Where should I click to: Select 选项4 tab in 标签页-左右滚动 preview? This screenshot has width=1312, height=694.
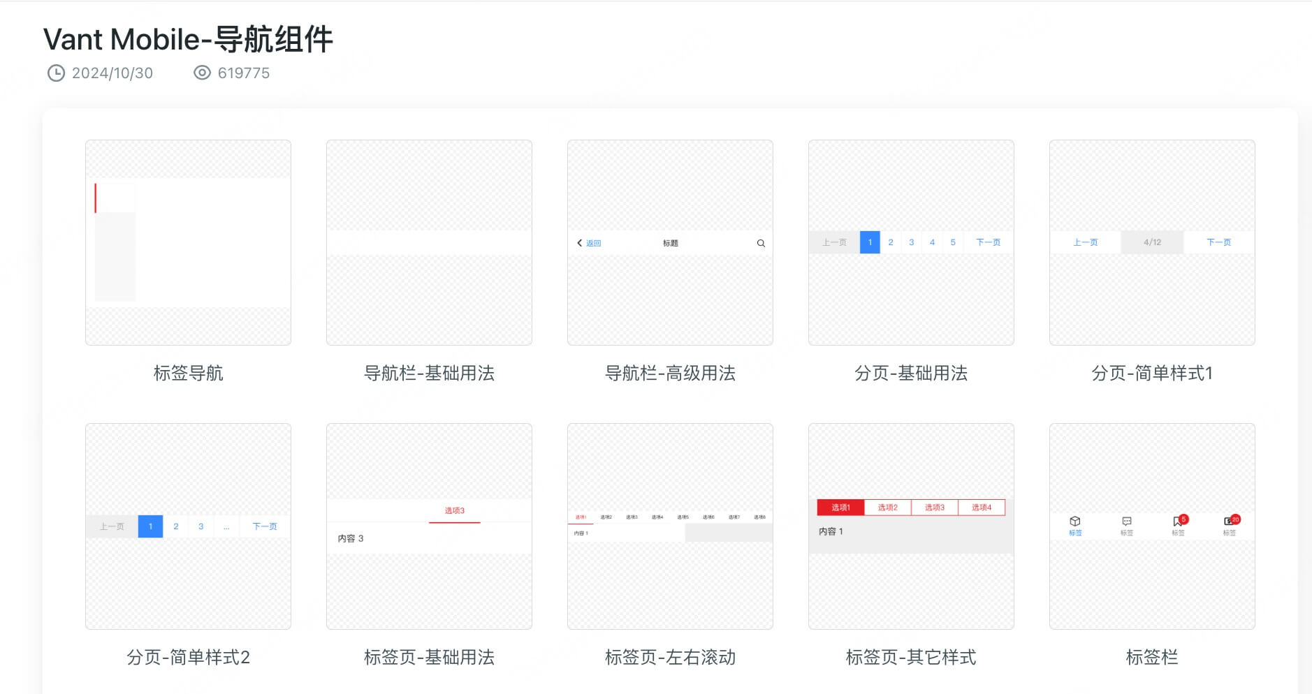[657, 517]
